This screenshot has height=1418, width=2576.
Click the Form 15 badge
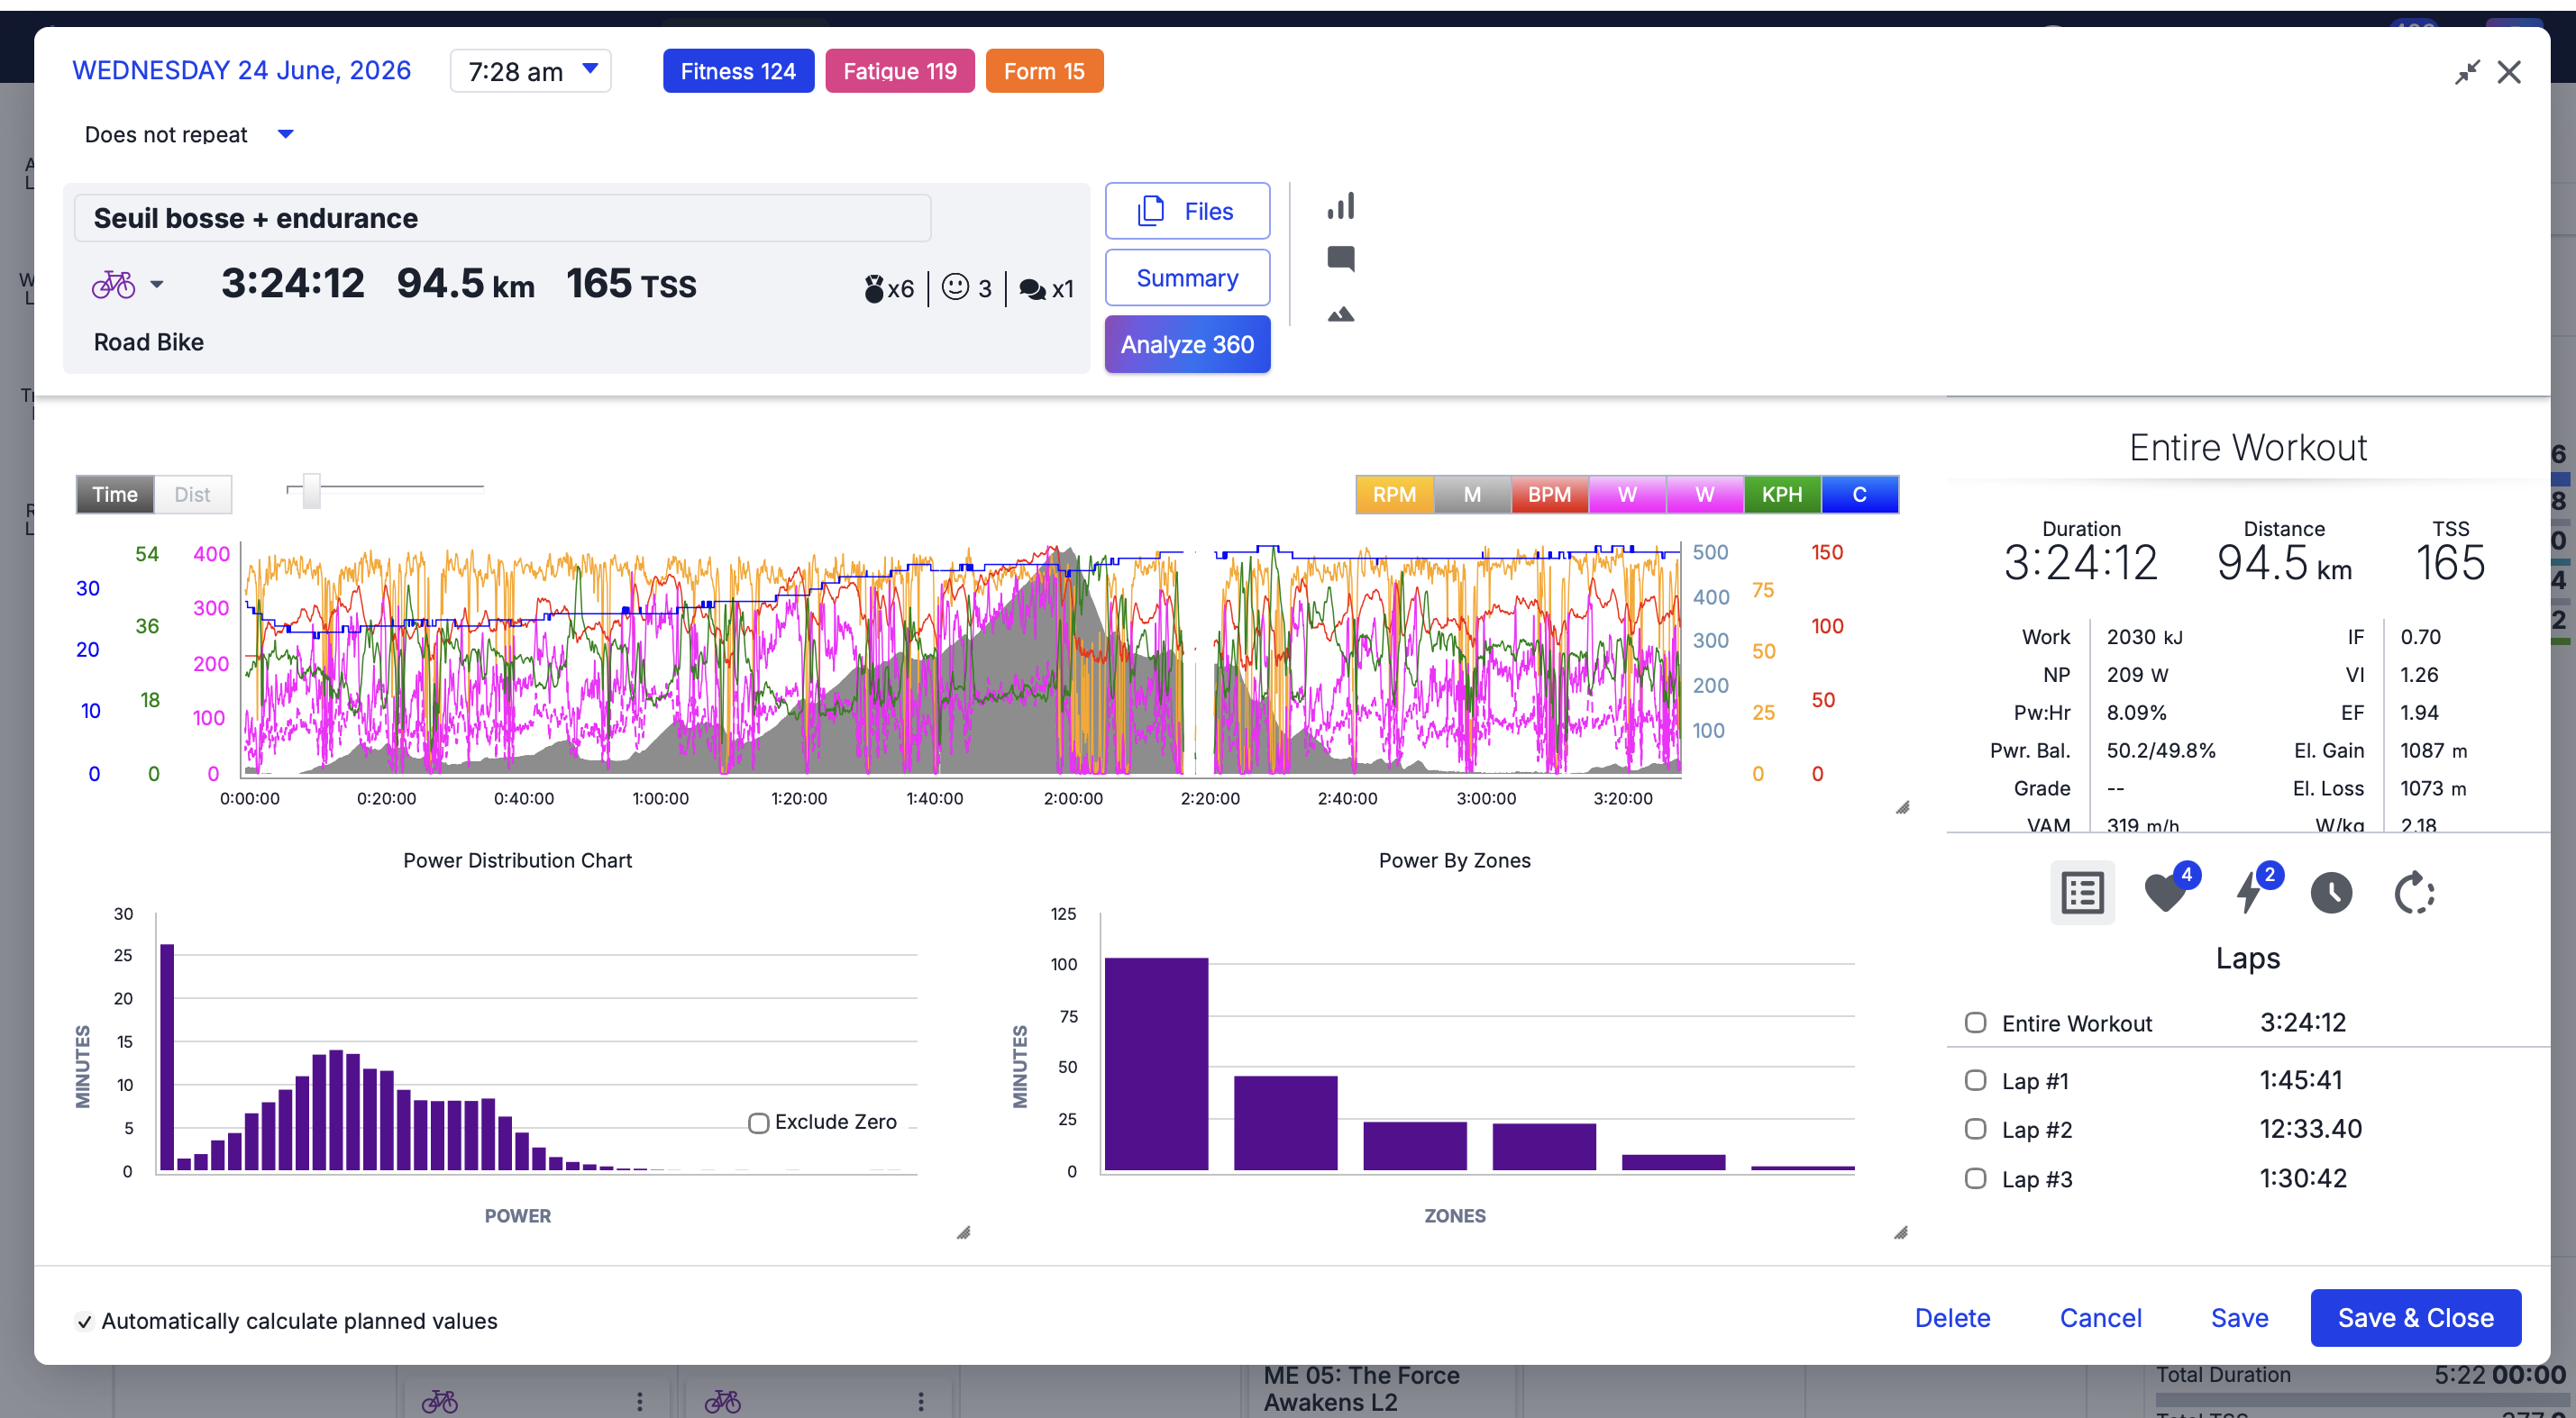pyautogui.click(x=1044, y=71)
